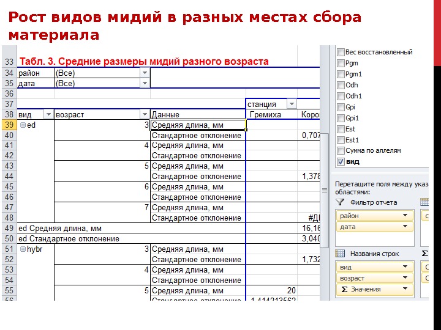441x330 pixels.
Task: Open вид field menu in Названия строк area
Action: point(405,267)
